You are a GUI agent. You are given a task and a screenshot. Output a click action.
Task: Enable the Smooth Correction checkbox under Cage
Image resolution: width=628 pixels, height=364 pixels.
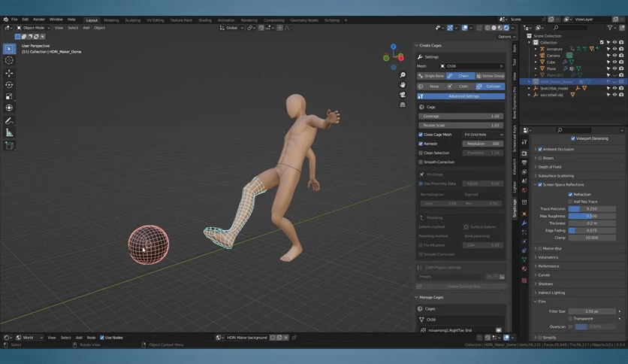[x=421, y=162]
